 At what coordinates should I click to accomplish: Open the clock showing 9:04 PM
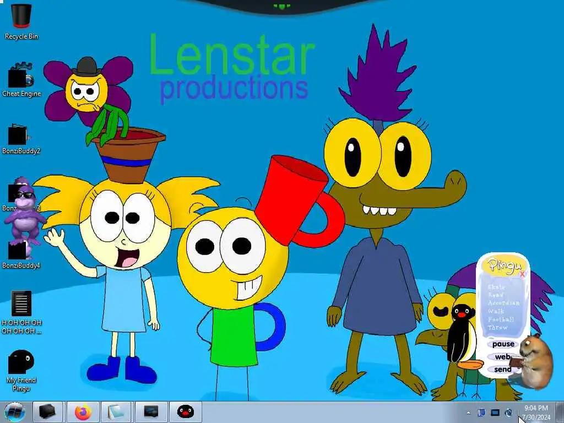click(x=536, y=413)
